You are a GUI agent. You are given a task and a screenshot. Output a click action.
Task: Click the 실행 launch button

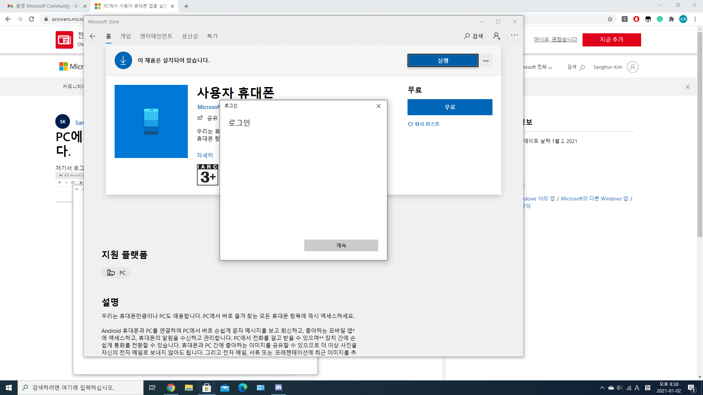point(443,61)
